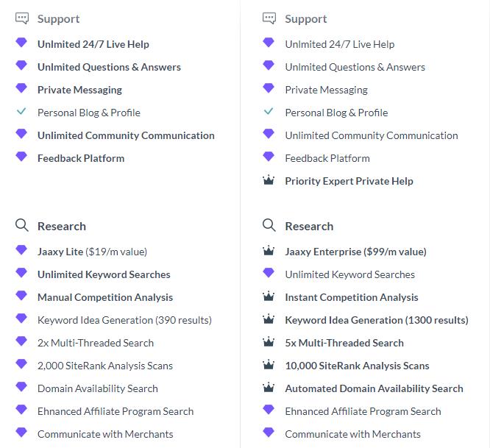Select the Jaaxy Lite ($19/m value) text
This screenshot has width=490, height=448.
pos(92,252)
